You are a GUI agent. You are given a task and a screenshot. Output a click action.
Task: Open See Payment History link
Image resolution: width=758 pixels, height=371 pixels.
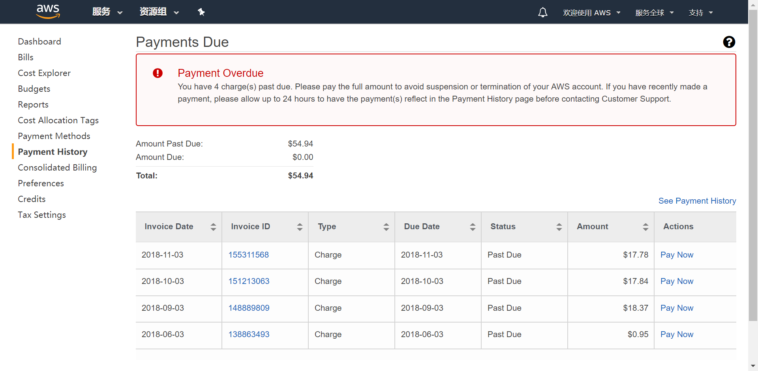[697, 201]
